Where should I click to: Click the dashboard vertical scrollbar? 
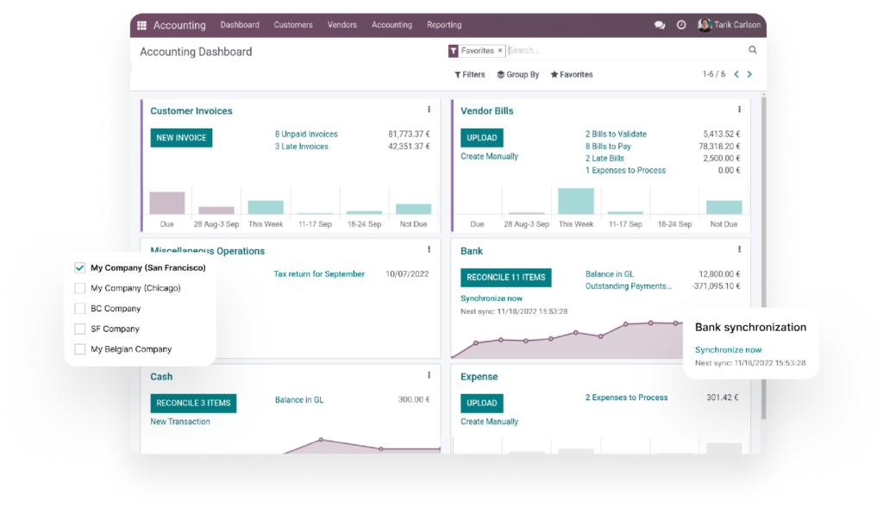(x=764, y=257)
